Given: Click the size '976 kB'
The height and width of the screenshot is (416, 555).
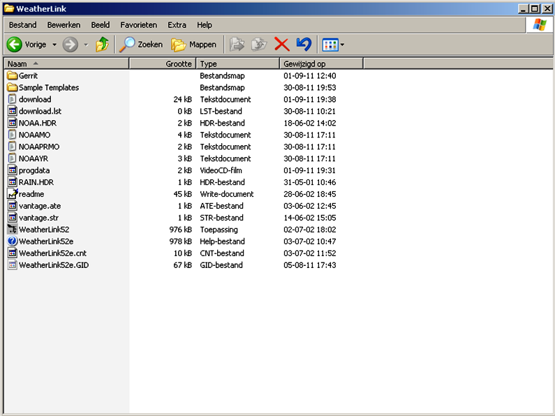Looking at the screenshot, I should (180, 230).
